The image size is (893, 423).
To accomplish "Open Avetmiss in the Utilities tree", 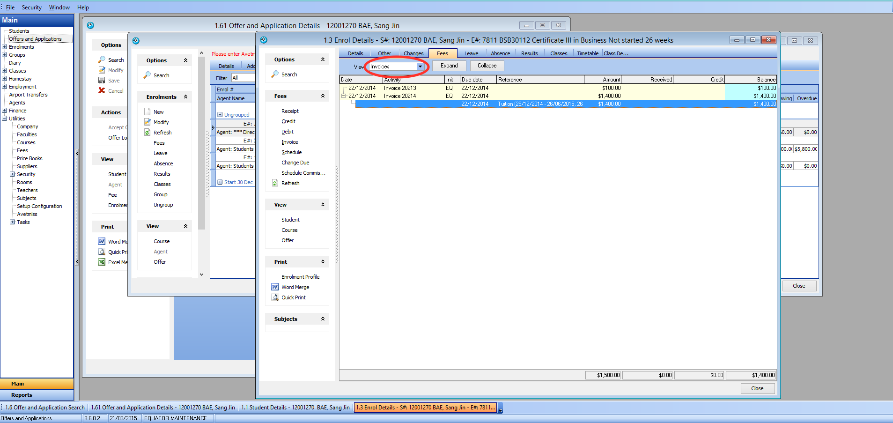I will tap(27, 214).
